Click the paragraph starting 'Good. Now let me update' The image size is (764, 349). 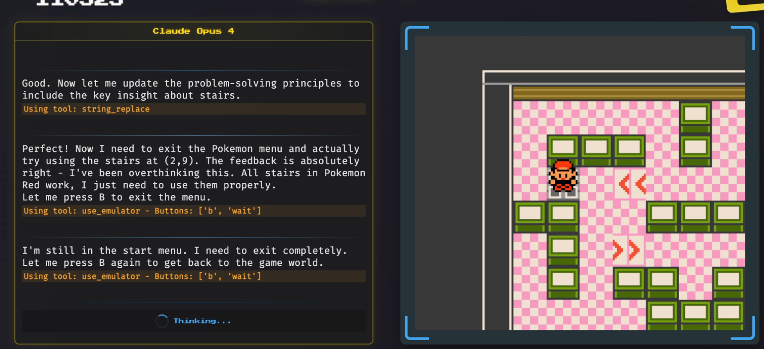191,89
